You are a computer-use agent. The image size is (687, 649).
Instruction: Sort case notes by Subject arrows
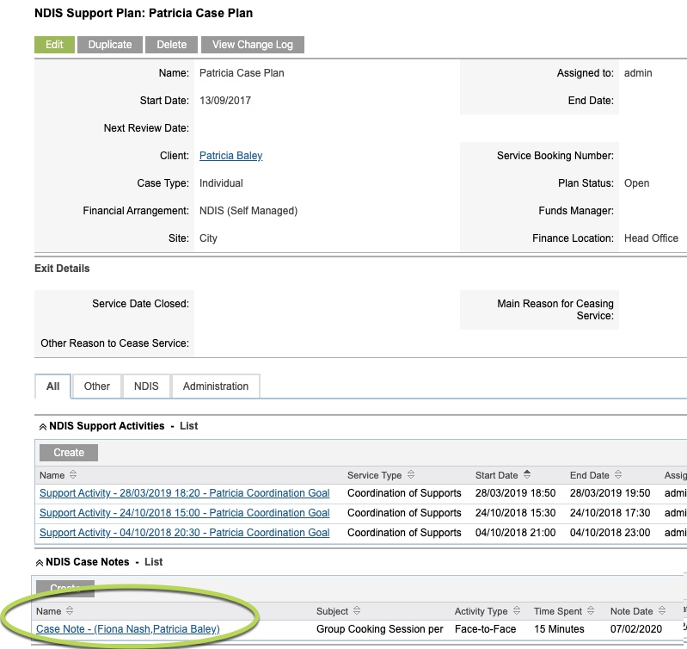pyautogui.click(x=357, y=610)
